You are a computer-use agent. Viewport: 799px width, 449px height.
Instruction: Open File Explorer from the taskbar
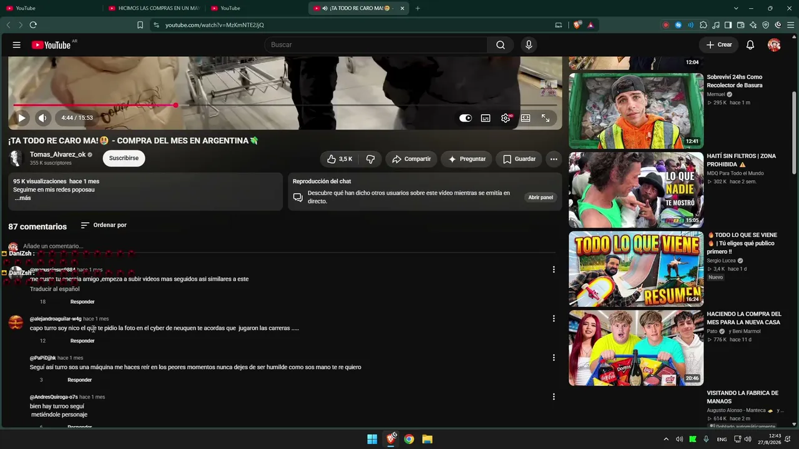(427, 439)
